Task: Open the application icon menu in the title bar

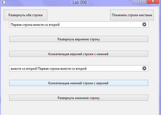Action: pyautogui.click(x=3, y=2)
